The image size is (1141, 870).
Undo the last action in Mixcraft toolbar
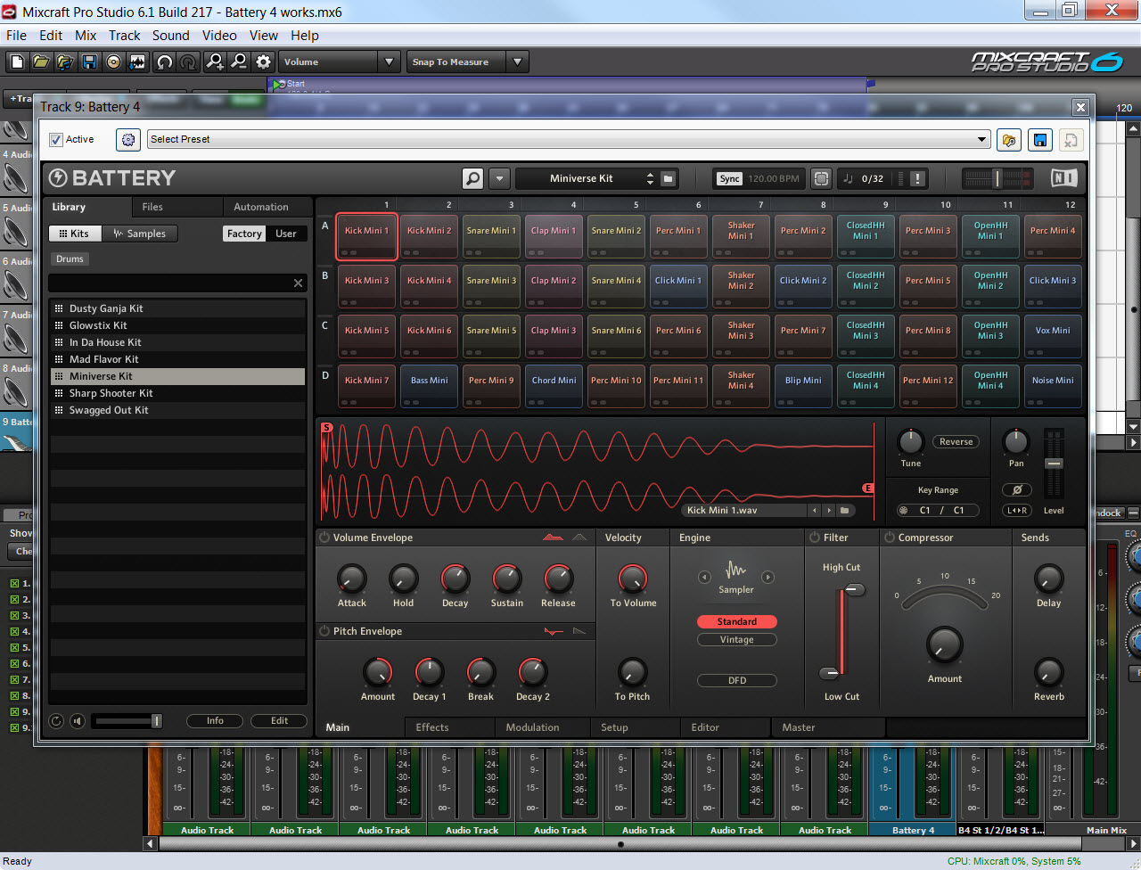point(164,62)
